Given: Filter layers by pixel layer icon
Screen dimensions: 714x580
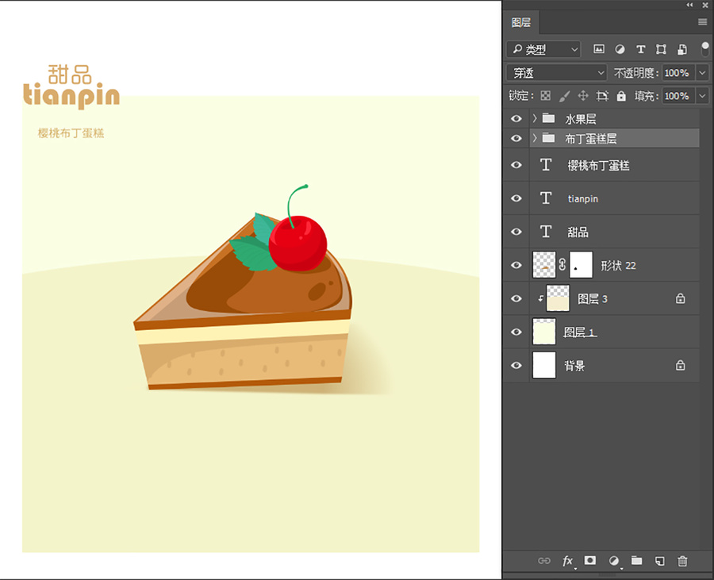Looking at the screenshot, I should (x=599, y=49).
